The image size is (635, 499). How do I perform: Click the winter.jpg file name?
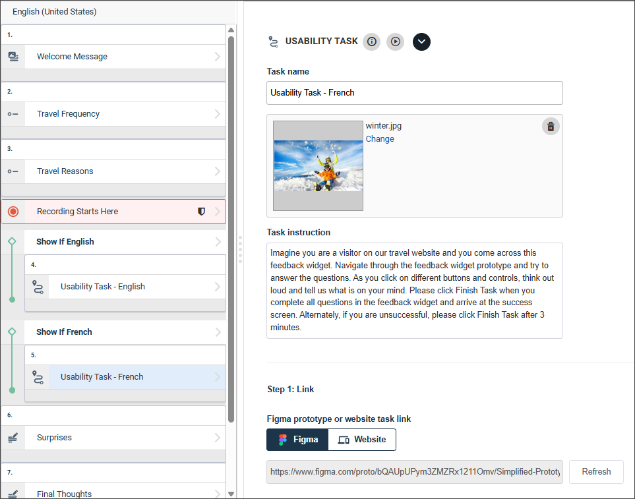pyautogui.click(x=384, y=126)
